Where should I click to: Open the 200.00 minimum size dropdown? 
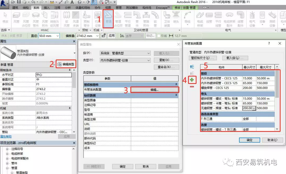(x=254, y=108)
